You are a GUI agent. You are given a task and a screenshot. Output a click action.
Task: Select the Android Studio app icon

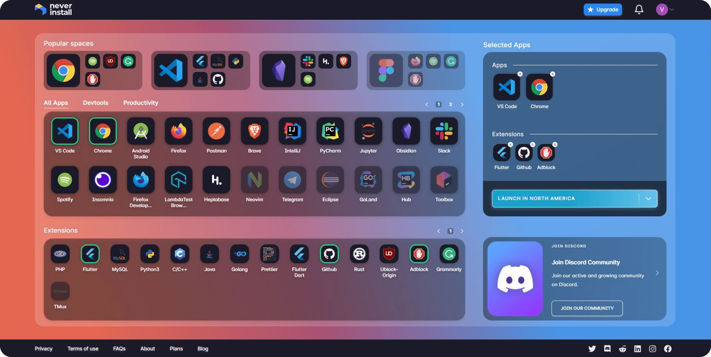coord(141,131)
